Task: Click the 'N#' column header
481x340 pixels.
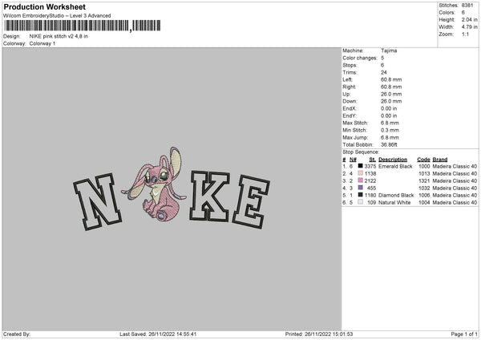Action: pos(353,160)
